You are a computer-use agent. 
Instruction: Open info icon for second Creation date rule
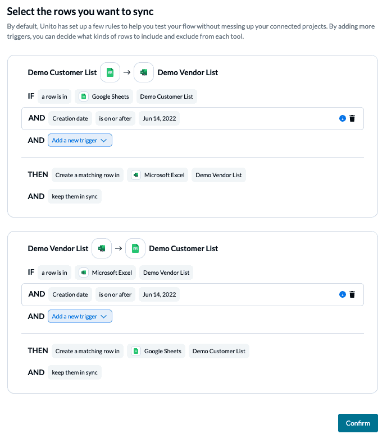tap(343, 294)
